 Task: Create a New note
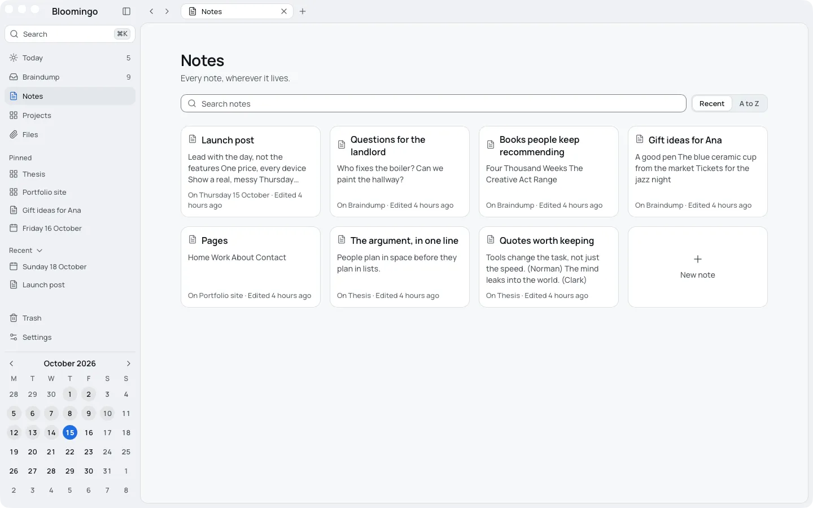point(698,267)
